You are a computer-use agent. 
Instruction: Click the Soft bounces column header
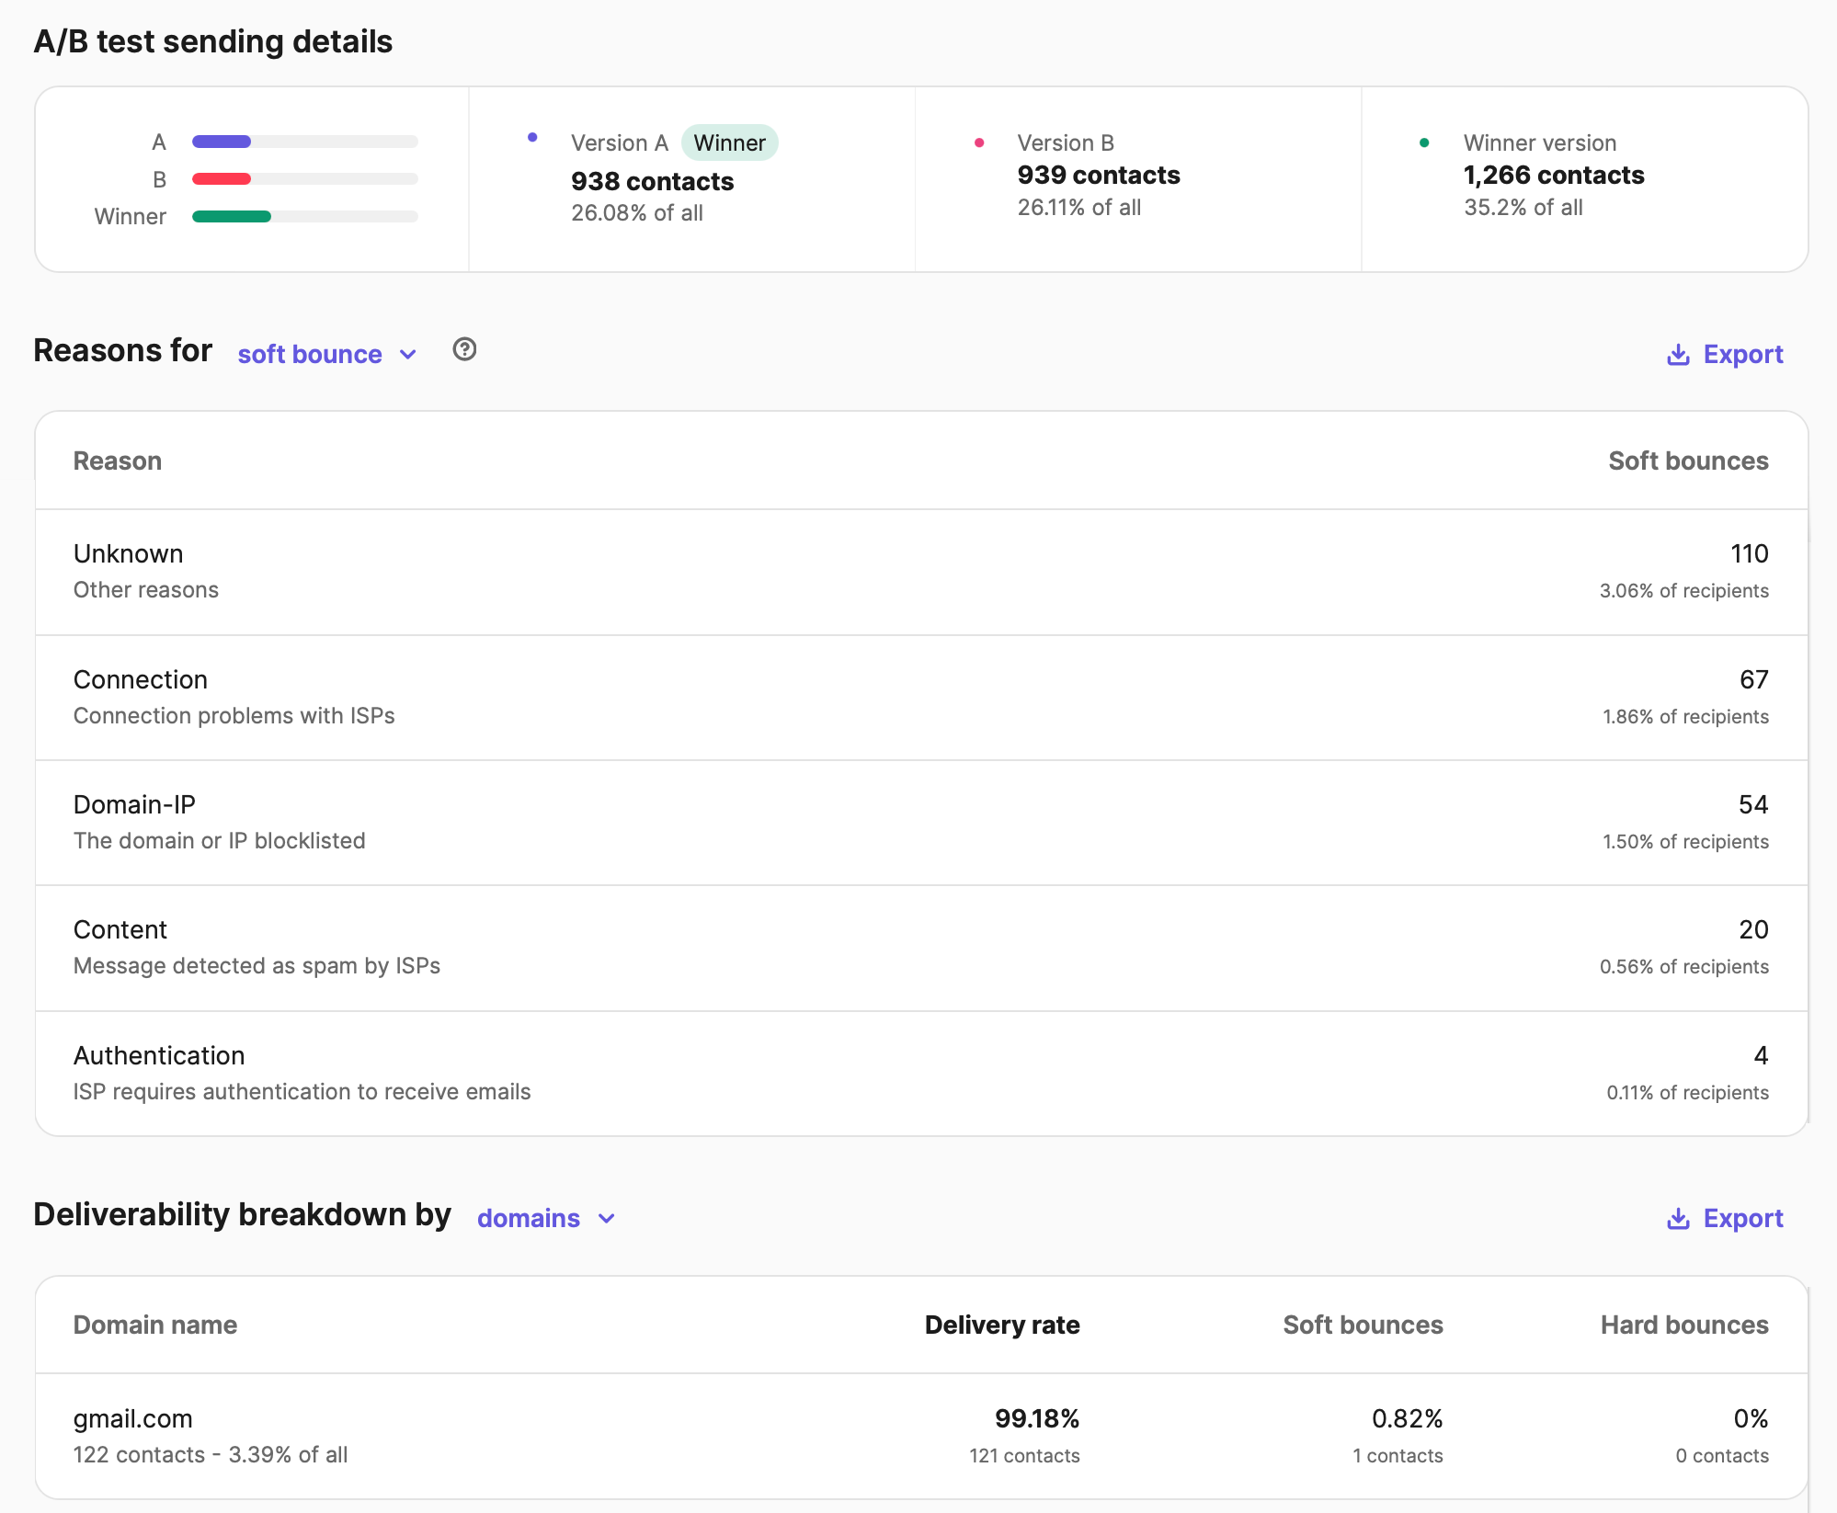coord(1688,461)
